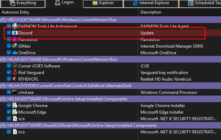This screenshot has height=140, width=221.
Task: Uncheck the Google Chrome entry checkbox
Action: pos(9,105)
